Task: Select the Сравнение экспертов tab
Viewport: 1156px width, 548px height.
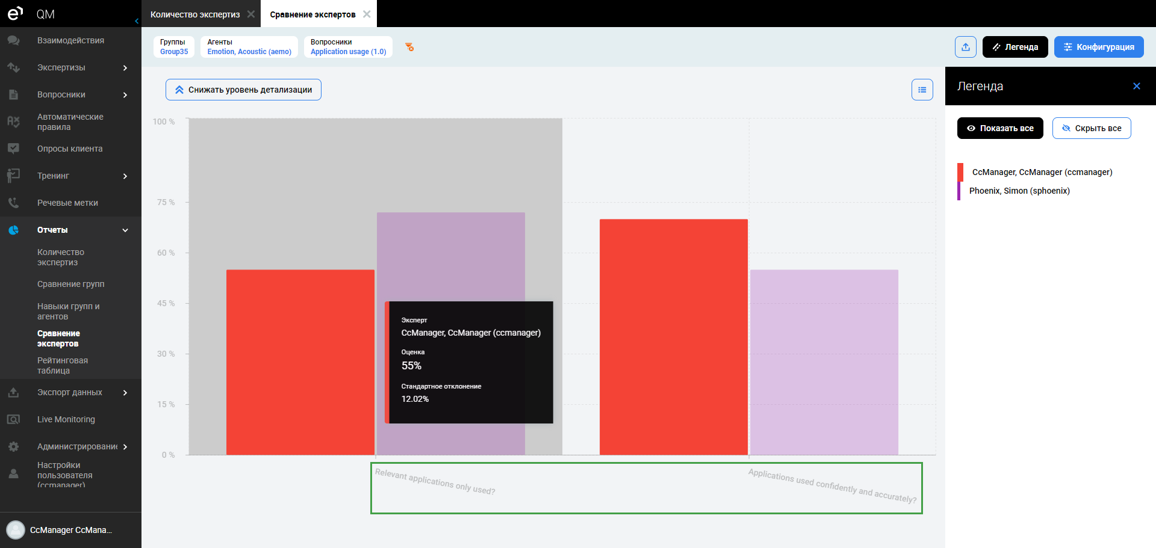Action: pos(312,14)
